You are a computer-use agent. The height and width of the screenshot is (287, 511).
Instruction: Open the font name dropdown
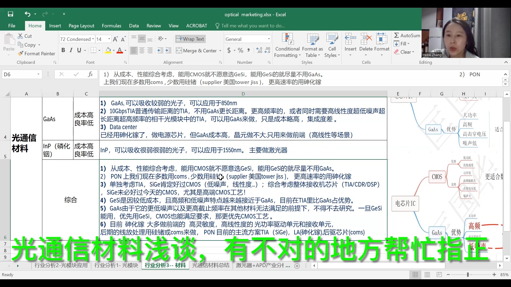93,39
